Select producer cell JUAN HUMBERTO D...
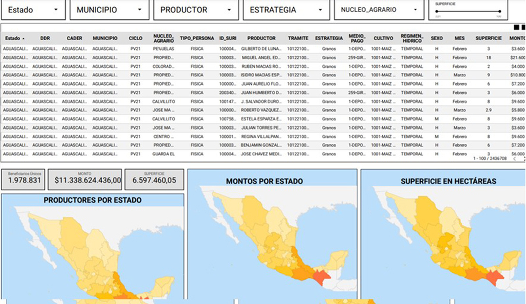 coord(261,93)
